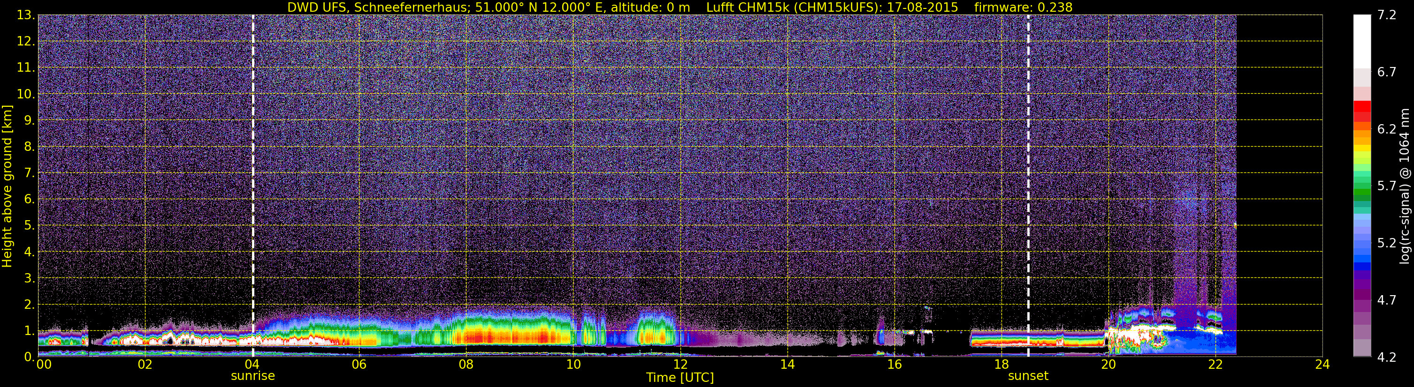Click the time axis tick label 02

pyautogui.click(x=145, y=365)
